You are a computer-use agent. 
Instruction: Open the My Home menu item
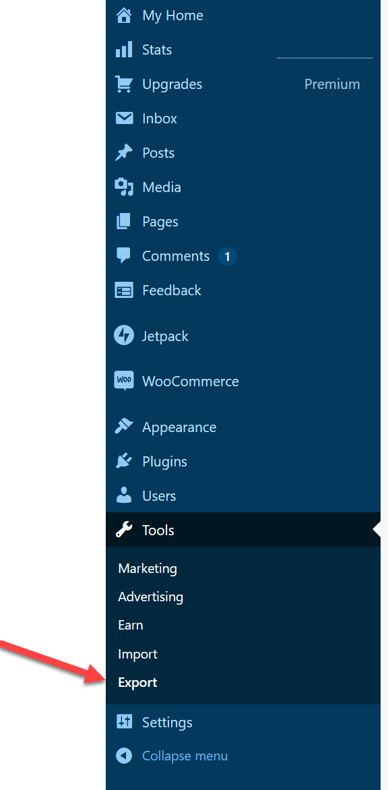point(172,16)
